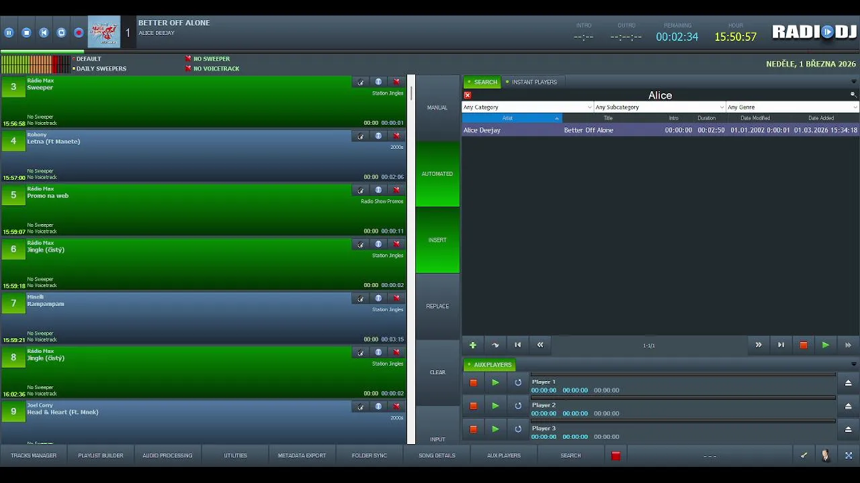Screen dimensions: 860x483
Task: Pause the main player
Action: click(9, 32)
